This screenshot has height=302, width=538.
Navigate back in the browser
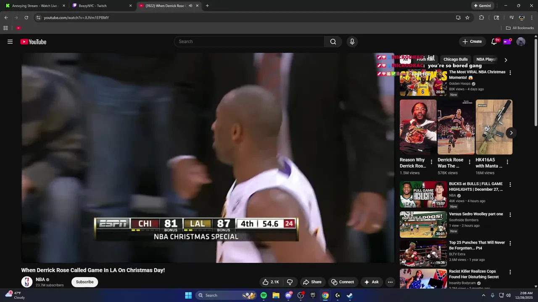pyautogui.click(x=6, y=18)
